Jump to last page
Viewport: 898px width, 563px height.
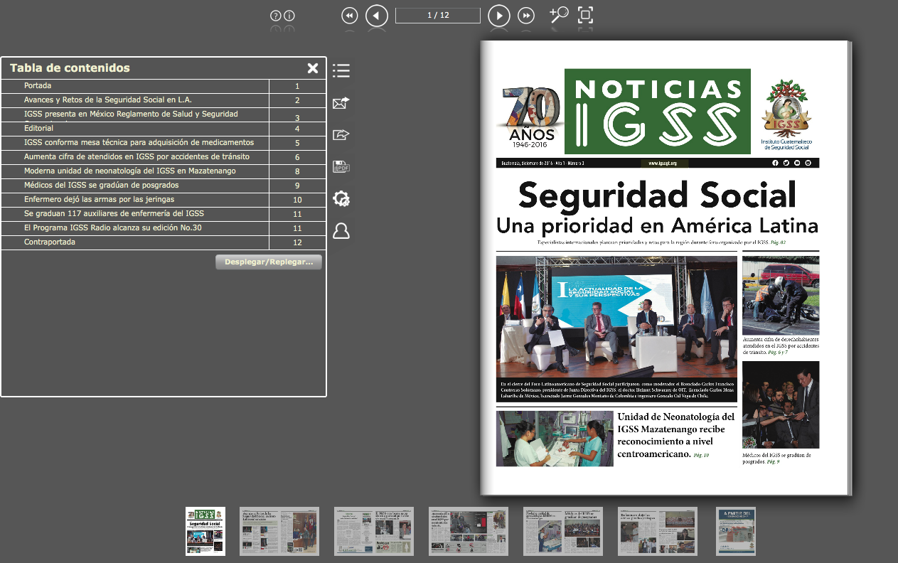526,16
